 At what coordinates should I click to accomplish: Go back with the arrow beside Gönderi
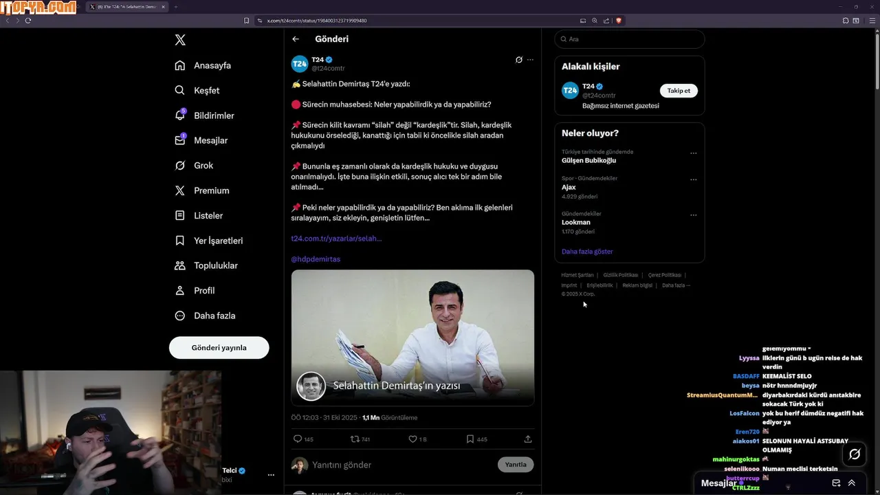[x=296, y=39]
